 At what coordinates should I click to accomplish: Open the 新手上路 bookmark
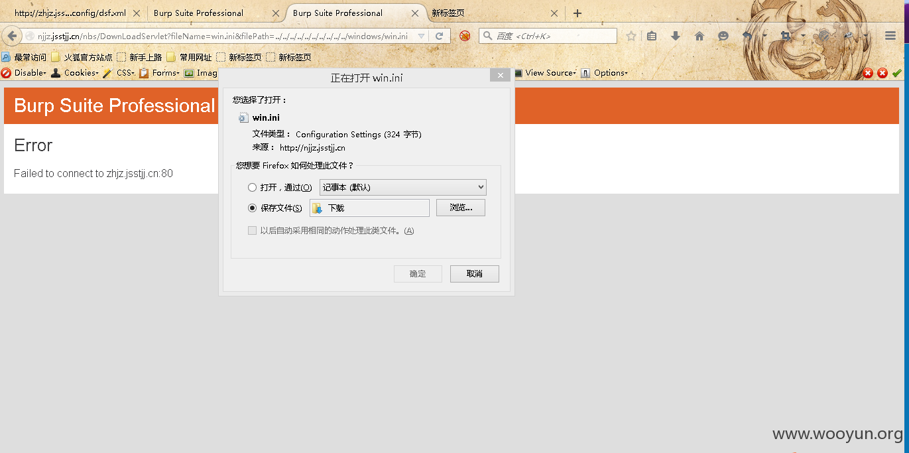(139, 57)
